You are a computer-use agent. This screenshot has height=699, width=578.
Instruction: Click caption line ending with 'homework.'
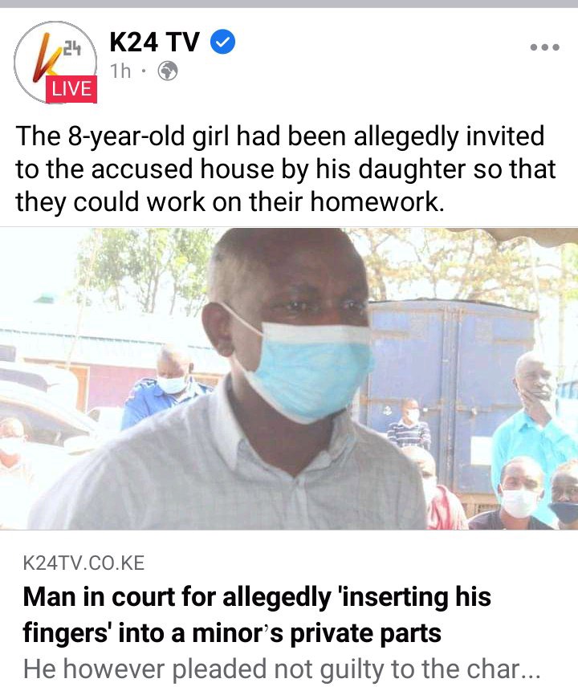click(x=230, y=202)
